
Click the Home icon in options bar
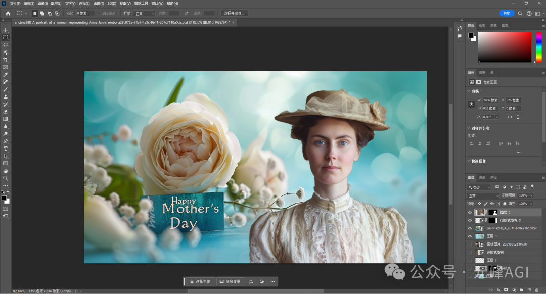point(8,13)
